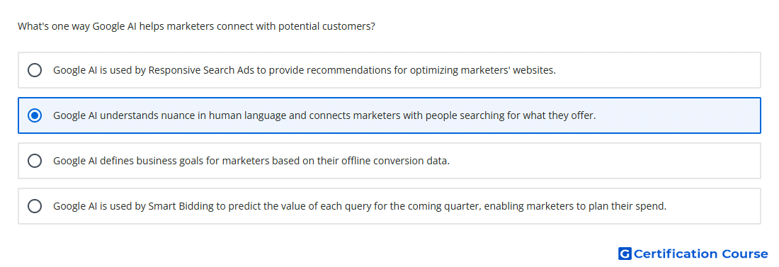This screenshot has height=267, width=779.
Task: Select the Responsive Search Ads radio button
Action: 35,70
